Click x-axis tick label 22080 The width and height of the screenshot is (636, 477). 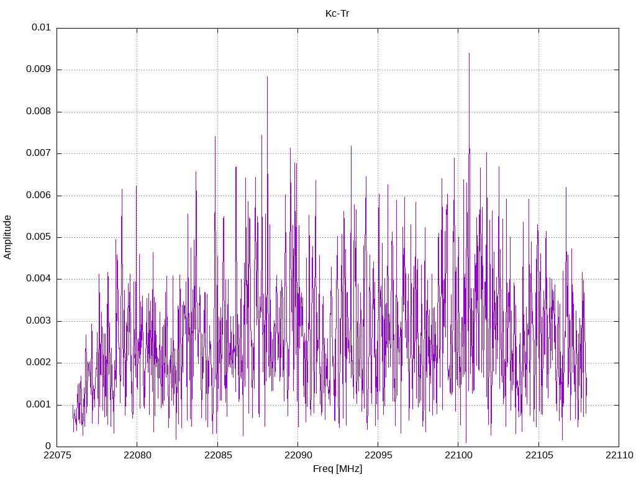(137, 455)
